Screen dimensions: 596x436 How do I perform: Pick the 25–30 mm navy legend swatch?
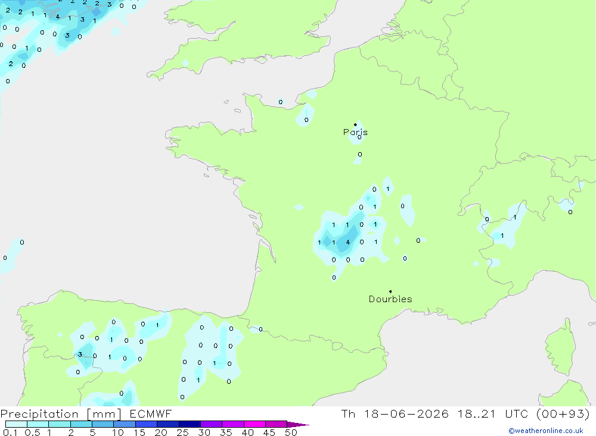click(x=190, y=424)
